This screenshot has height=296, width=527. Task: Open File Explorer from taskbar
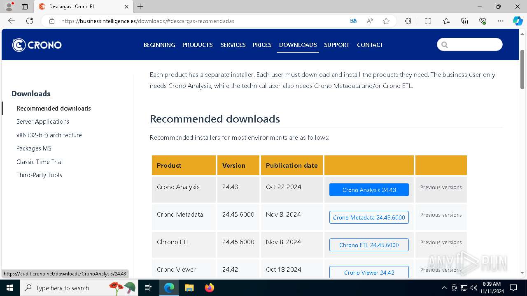click(x=189, y=288)
